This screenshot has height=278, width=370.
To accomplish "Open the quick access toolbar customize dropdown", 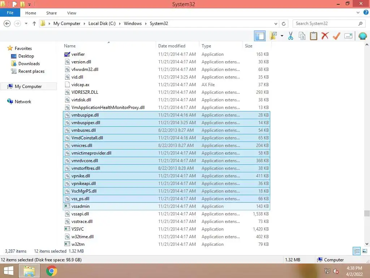I will (x=30, y=4).
